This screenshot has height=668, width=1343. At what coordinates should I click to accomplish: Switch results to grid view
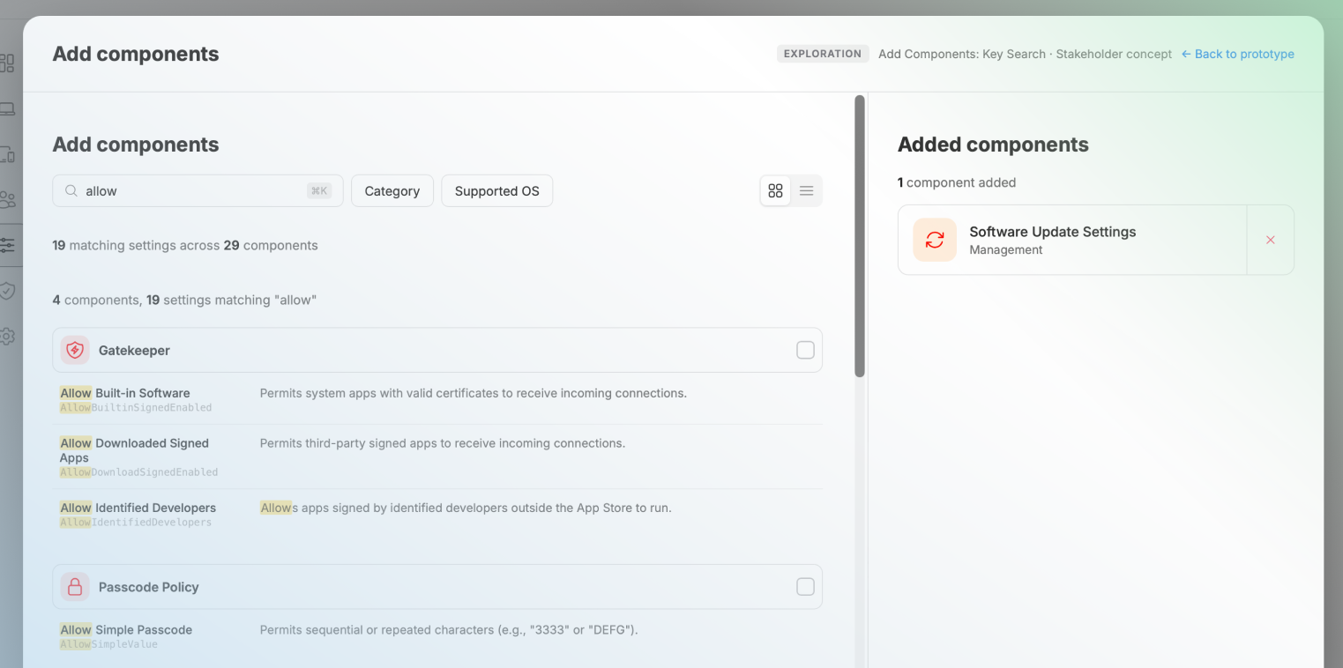point(775,190)
